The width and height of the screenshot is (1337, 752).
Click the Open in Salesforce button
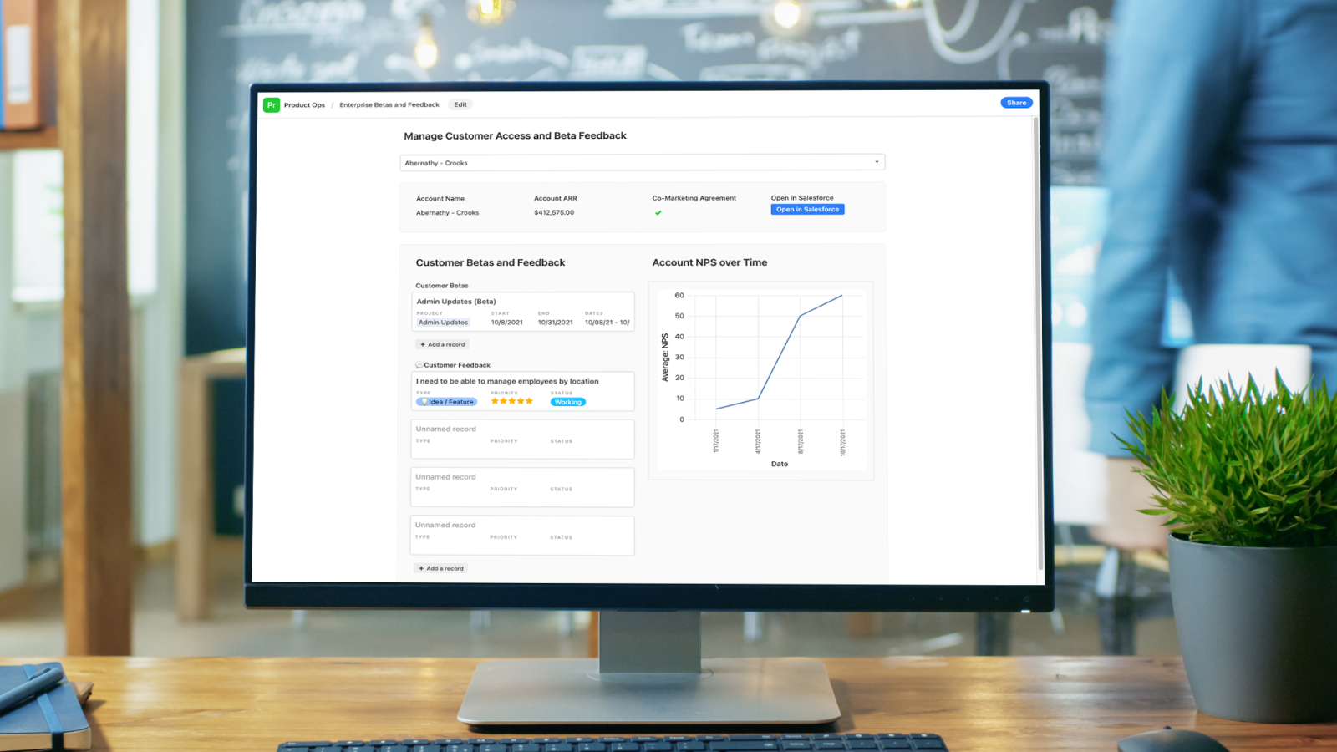coord(807,209)
